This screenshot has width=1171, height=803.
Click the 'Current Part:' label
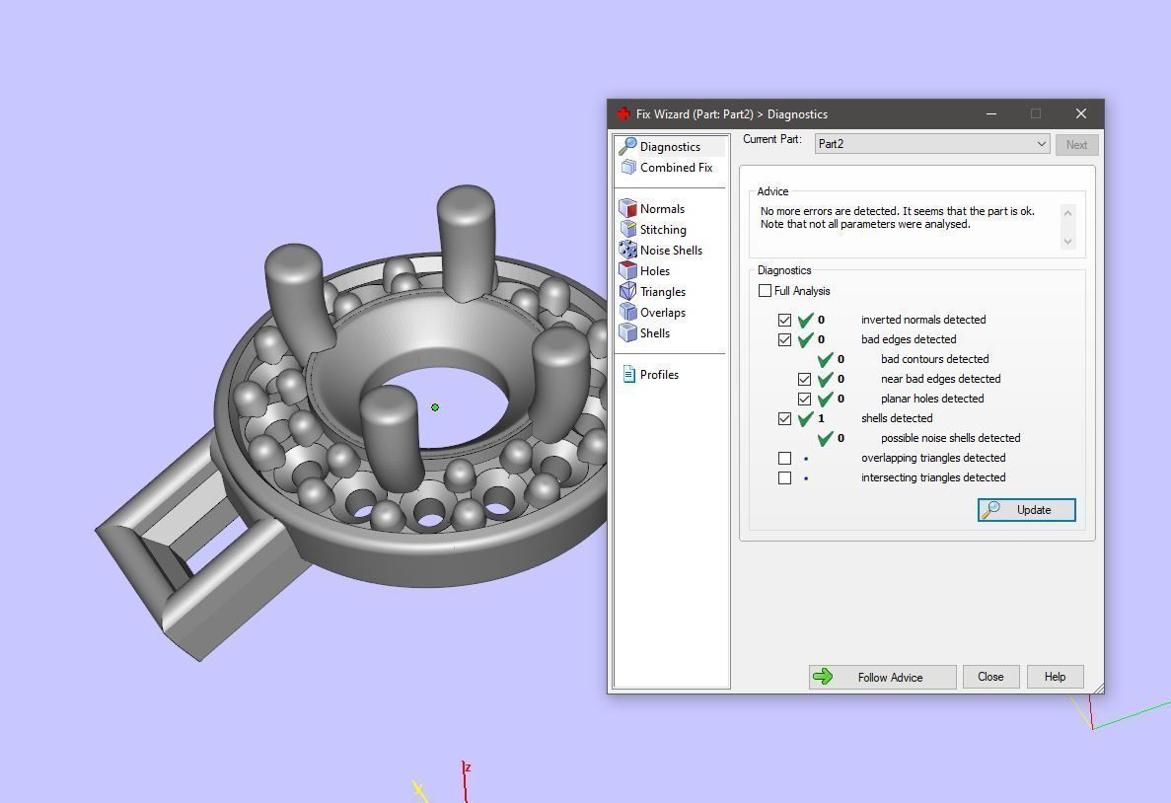pos(772,140)
